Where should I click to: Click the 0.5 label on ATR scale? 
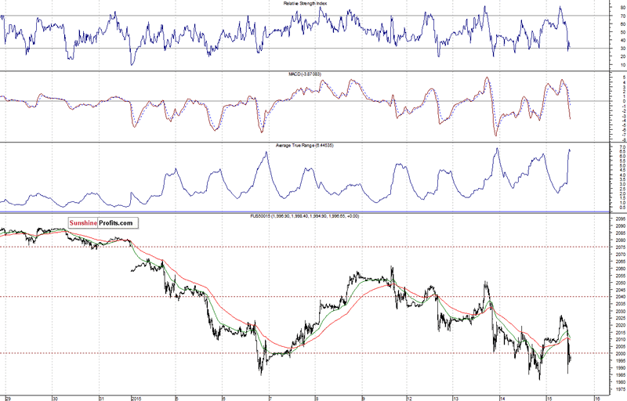[x=598, y=207]
